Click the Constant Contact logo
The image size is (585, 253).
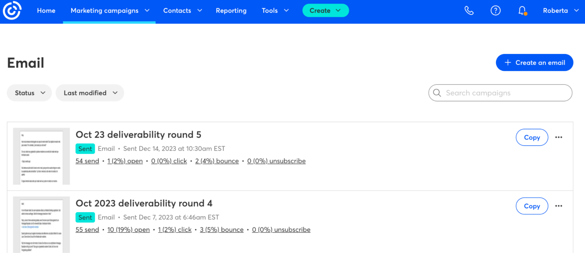tap(12, 11)
